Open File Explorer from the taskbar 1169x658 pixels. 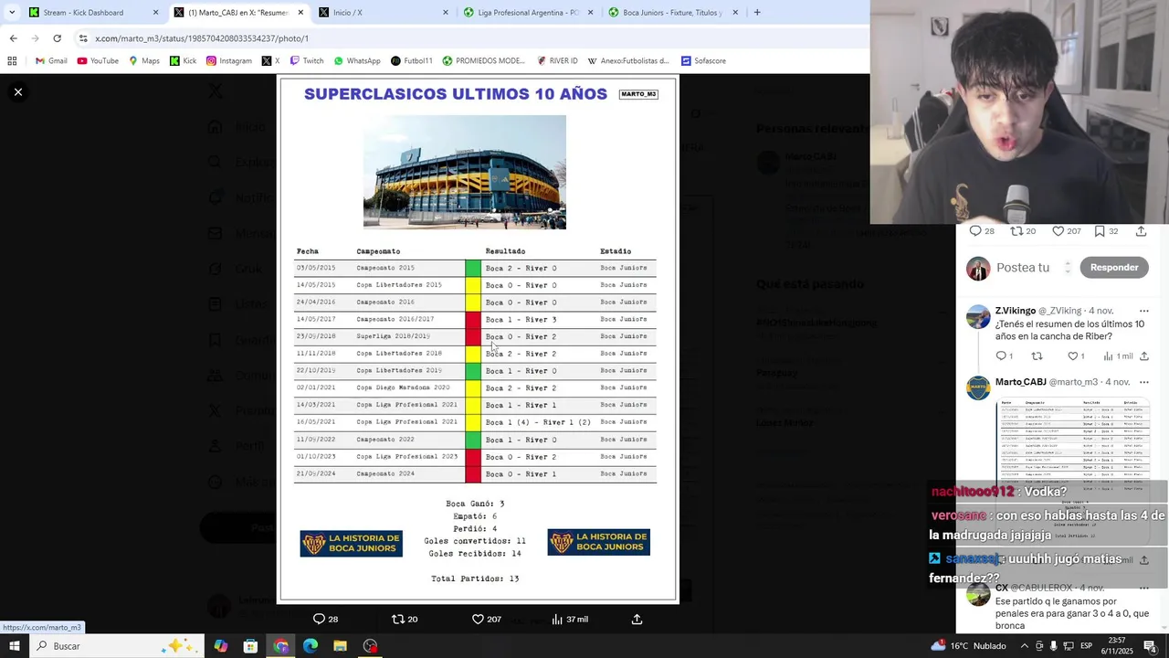pyautogui.click(x=340, y=646)
